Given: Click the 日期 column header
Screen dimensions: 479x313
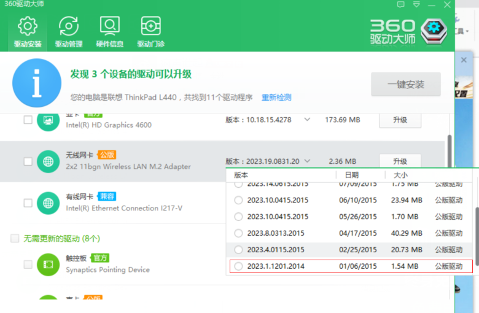Looking at the screenshot, I should 352,175.
